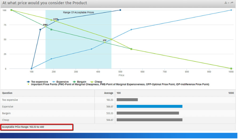The height and width of the screenshot is (139, 238).
Task: Click the green Bargain point at price 1000
Action: [x=231, y=69]
